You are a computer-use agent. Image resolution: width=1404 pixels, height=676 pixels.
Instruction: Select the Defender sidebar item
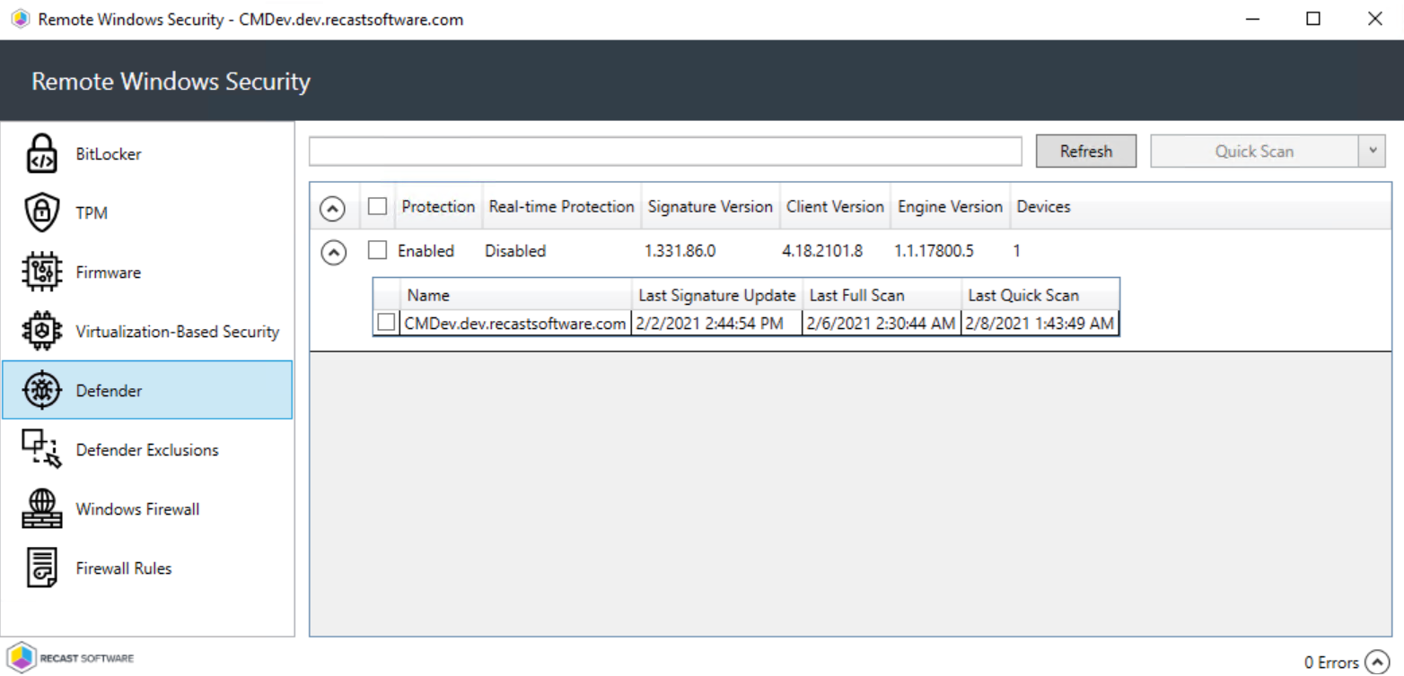click(x=148, y=390)
